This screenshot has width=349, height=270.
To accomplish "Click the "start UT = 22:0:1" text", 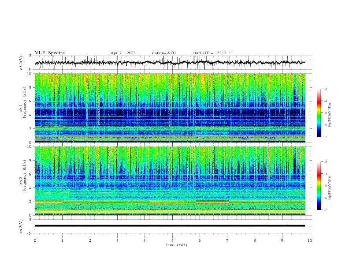I will [213, 53].
